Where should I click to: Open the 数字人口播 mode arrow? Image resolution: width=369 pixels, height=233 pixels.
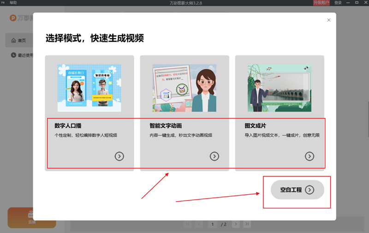pos(119,156)
